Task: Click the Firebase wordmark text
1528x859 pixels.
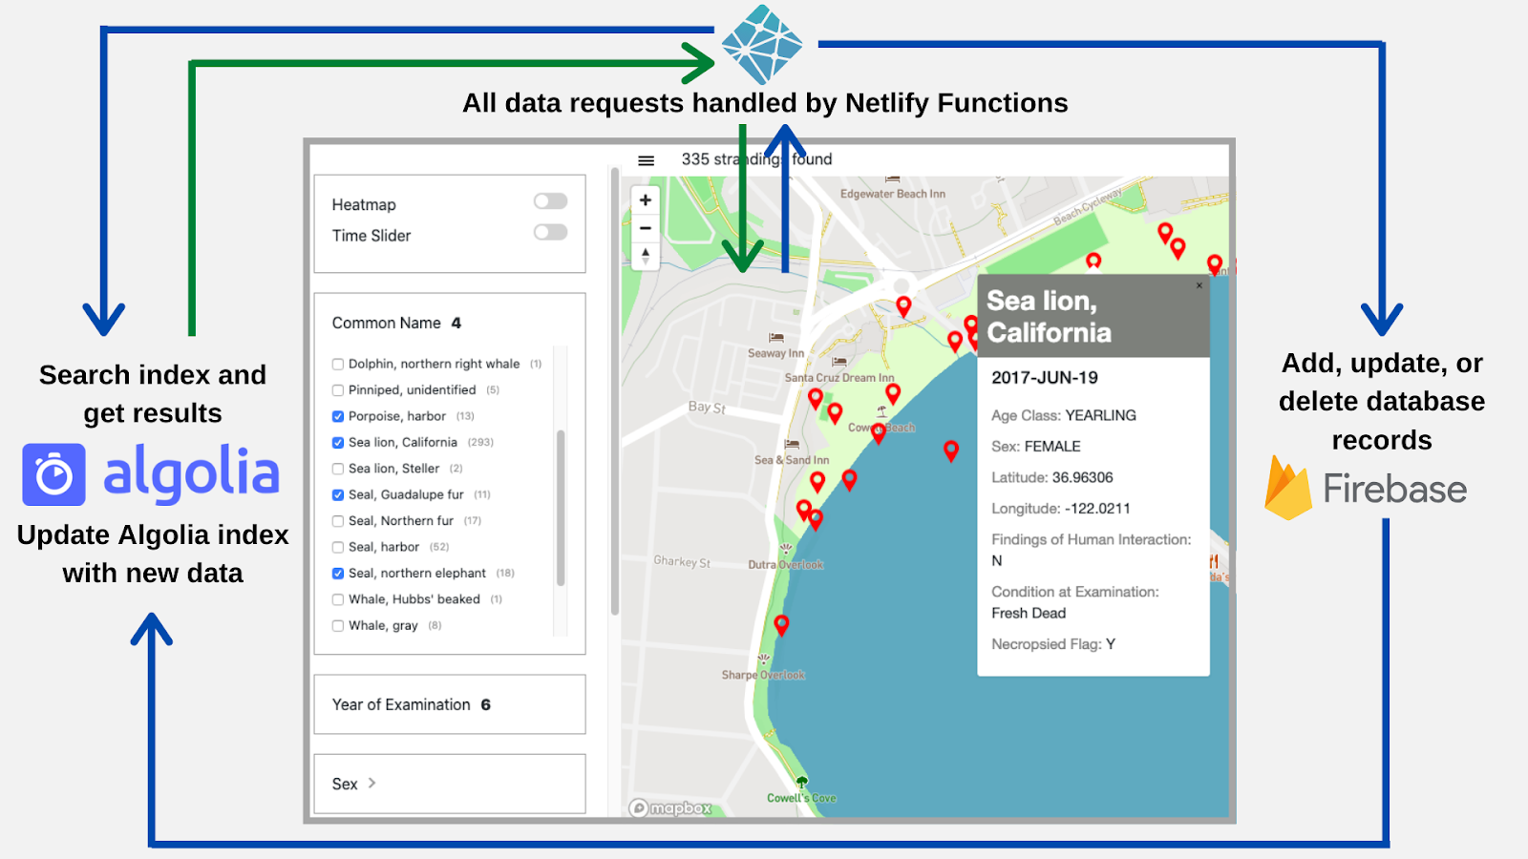Action: [1394, 489]
